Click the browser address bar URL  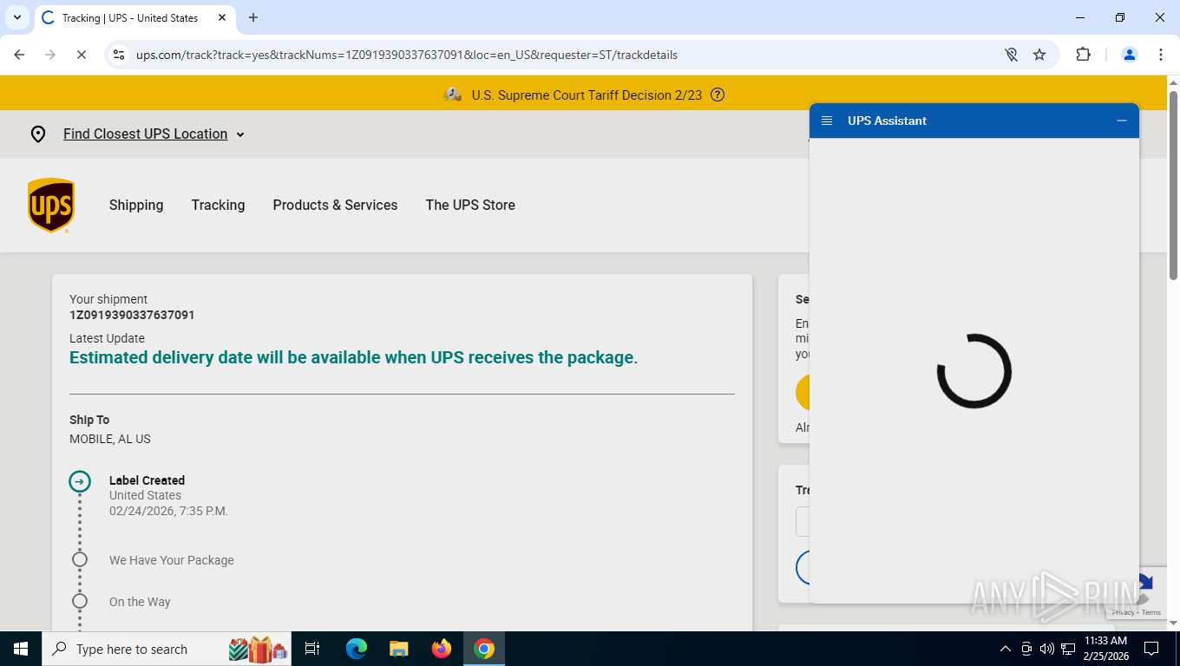407,55
